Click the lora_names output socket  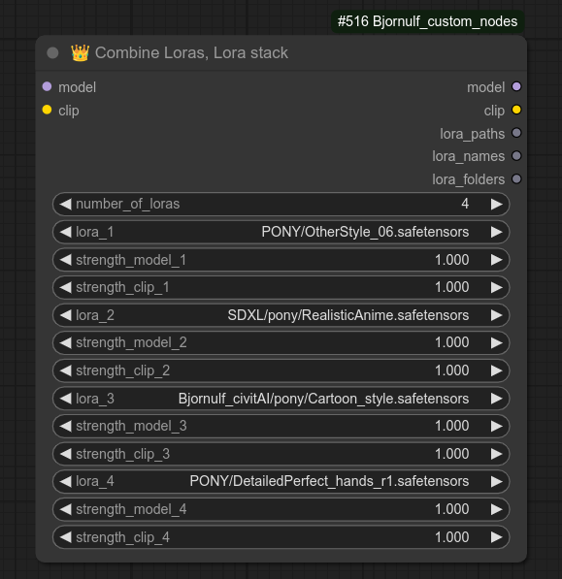(x=516, y=156)
